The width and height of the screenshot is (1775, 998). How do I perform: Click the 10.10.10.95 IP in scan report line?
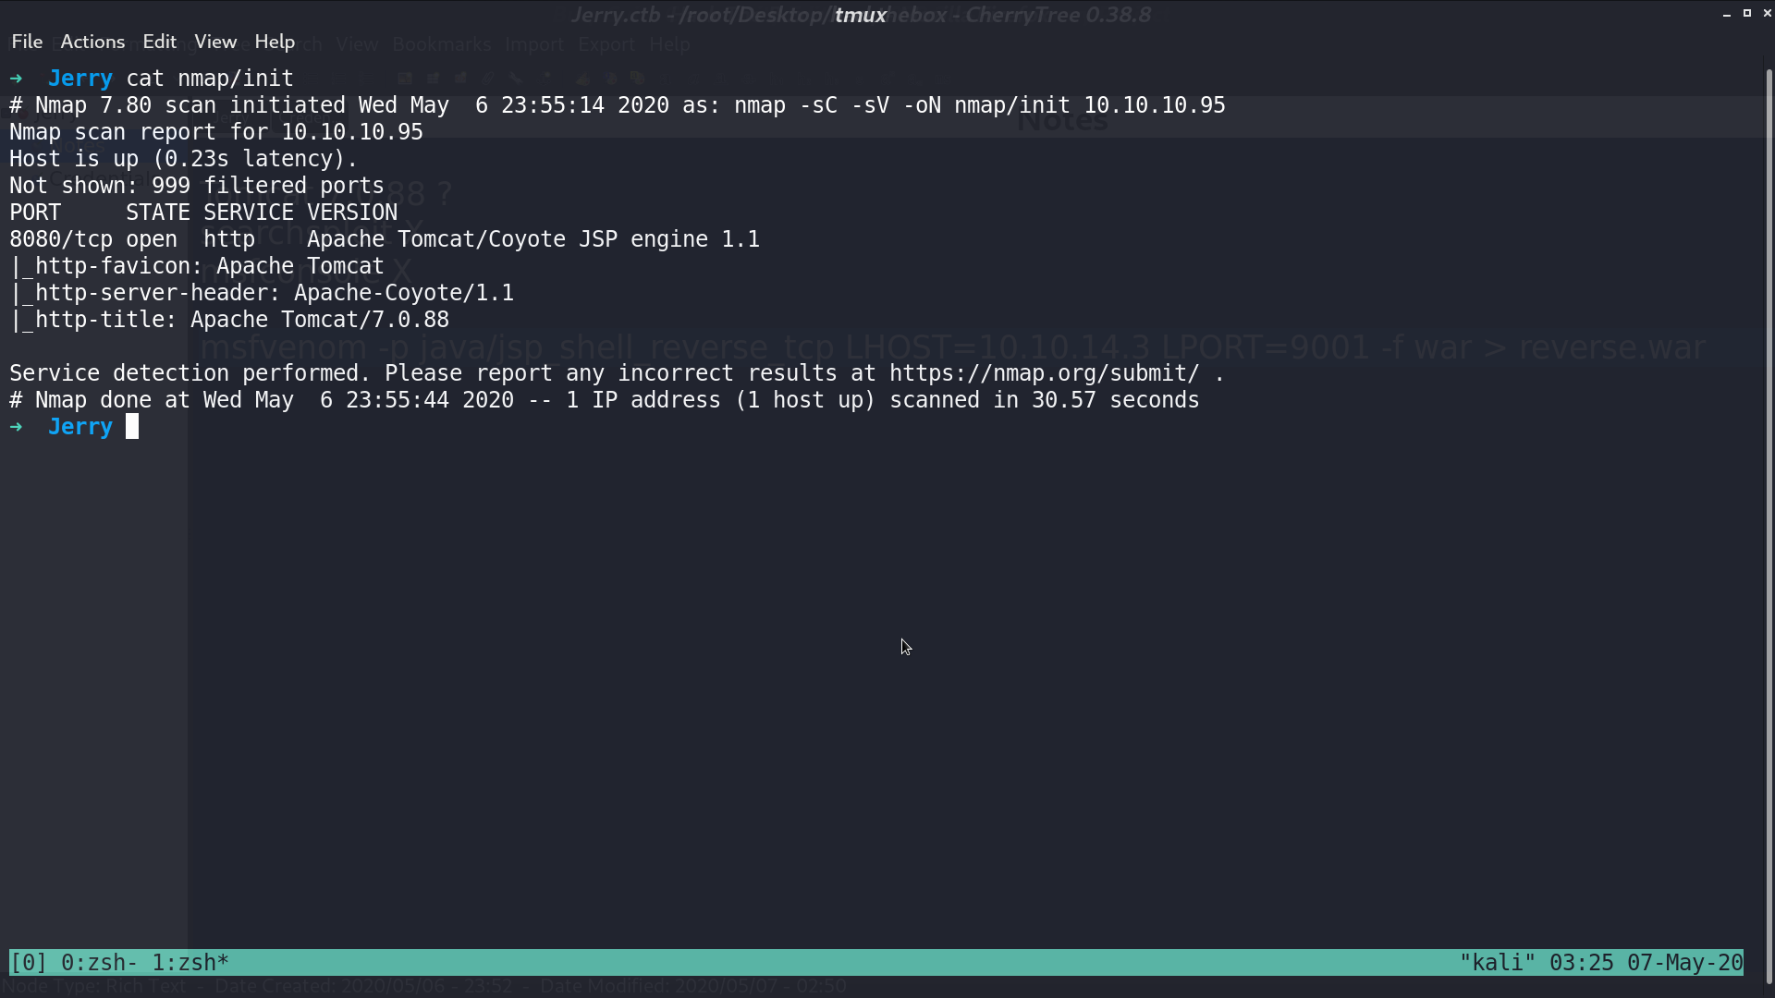(352, 132)
